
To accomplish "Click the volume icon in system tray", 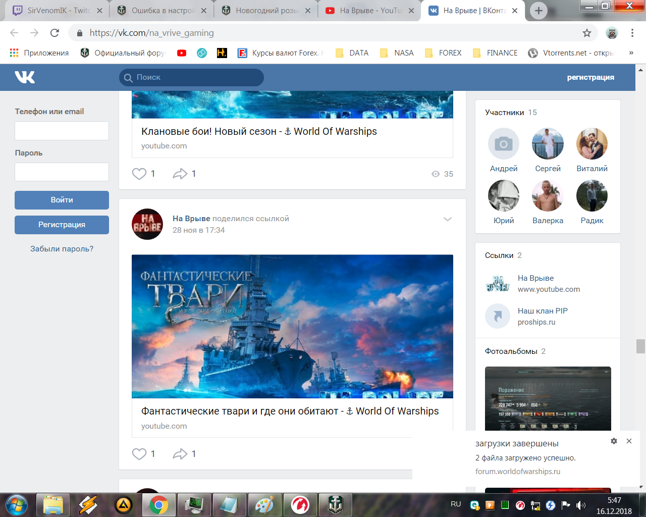I will (x=581, y=505).
